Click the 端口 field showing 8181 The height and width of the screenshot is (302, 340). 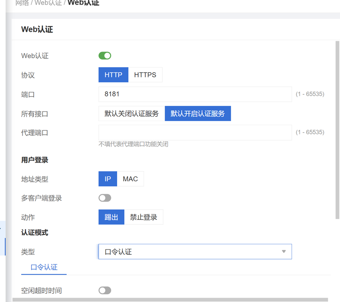[x=195, y=94]
